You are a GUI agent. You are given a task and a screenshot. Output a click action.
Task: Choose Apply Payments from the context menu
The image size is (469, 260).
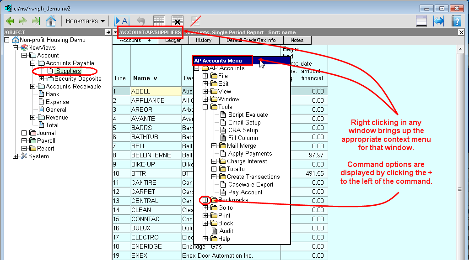click(250, 154)
